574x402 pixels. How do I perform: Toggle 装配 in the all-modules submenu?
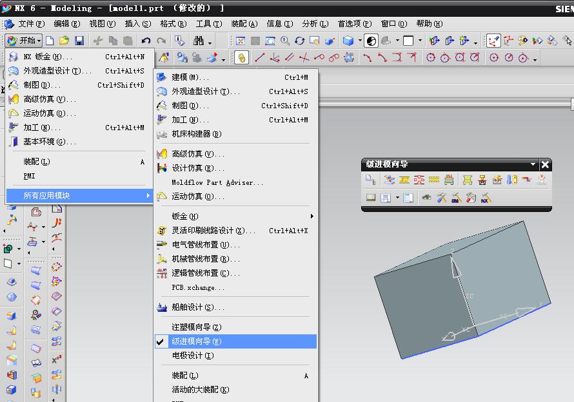[x=235, y=376]
